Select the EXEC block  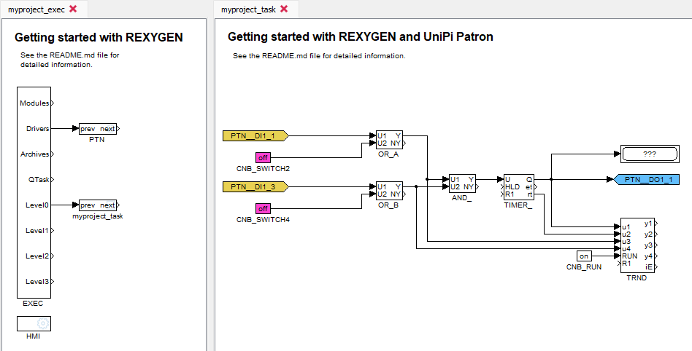click(x=34, y=192)
